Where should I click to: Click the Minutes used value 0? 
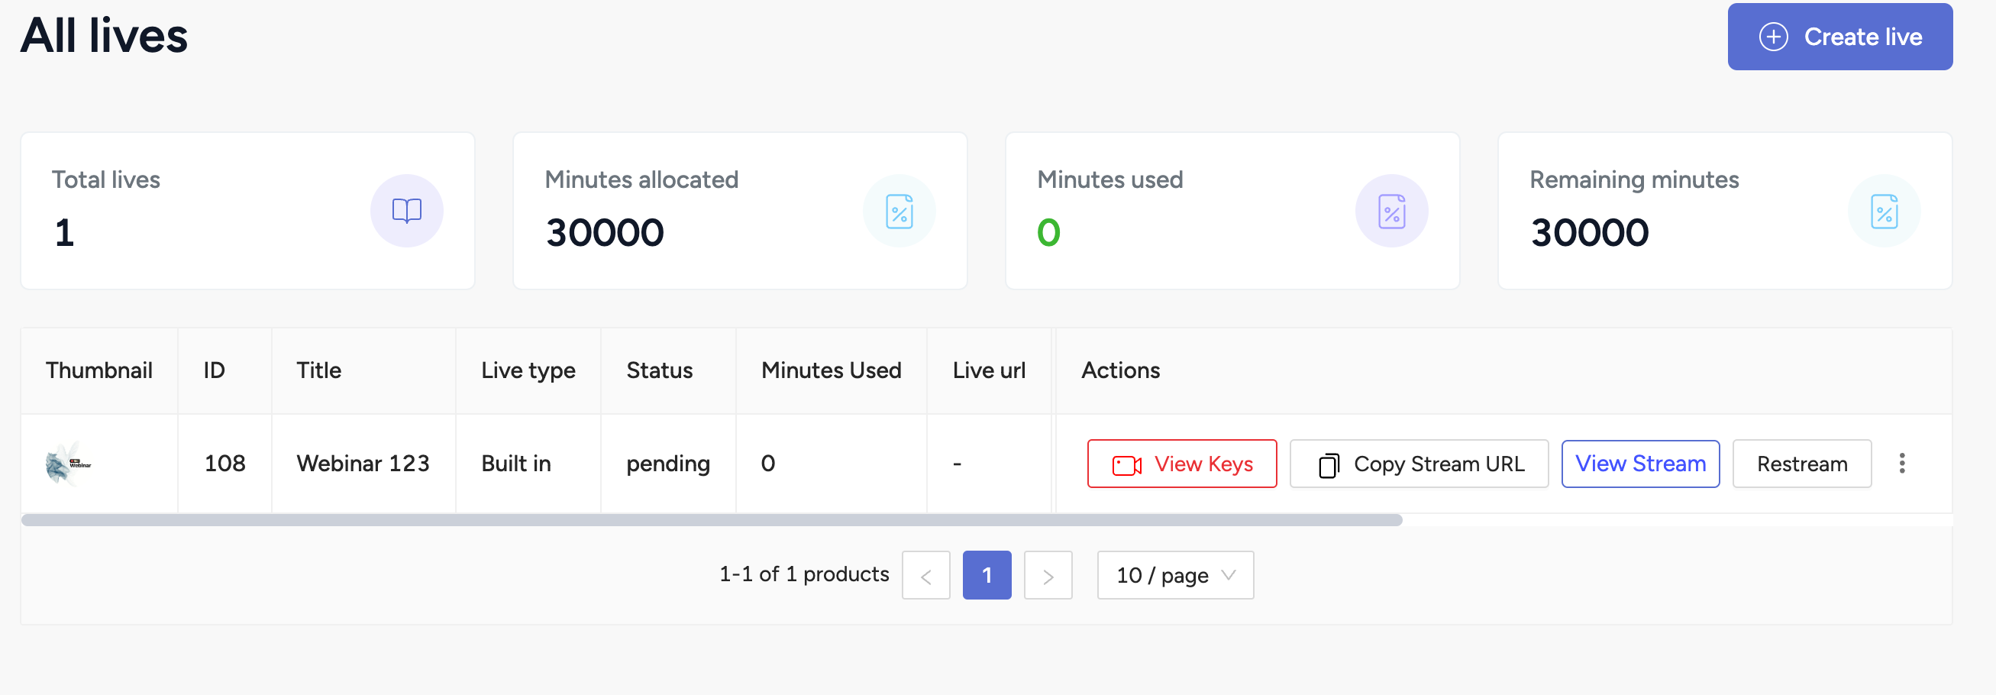point(1048,233)
